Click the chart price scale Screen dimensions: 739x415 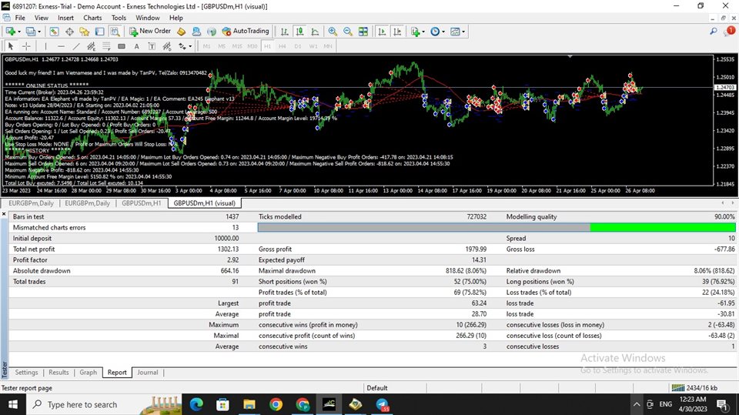point(726,121)
